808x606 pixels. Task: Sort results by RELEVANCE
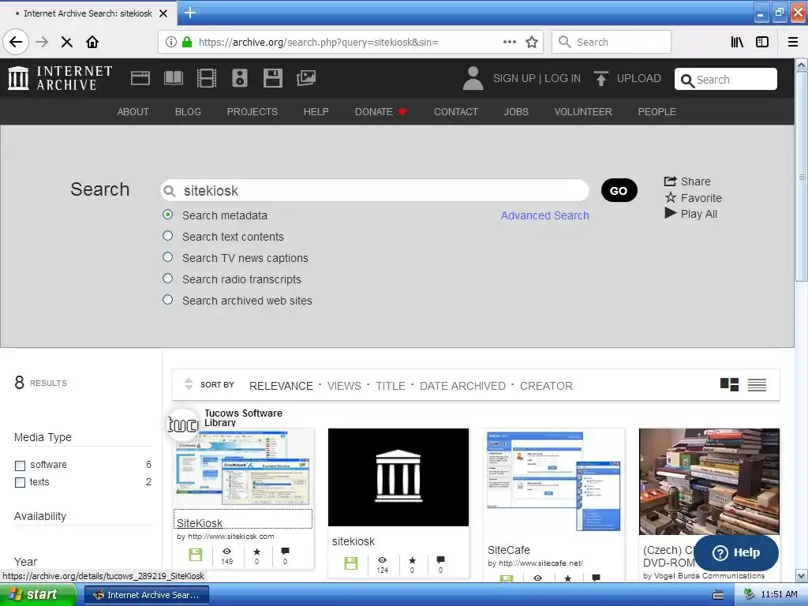point(281,386)
